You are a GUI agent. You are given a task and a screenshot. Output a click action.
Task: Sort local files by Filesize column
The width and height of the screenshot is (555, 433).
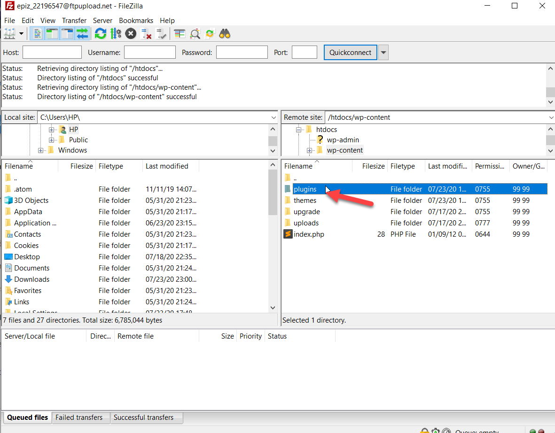coord(77,166)
